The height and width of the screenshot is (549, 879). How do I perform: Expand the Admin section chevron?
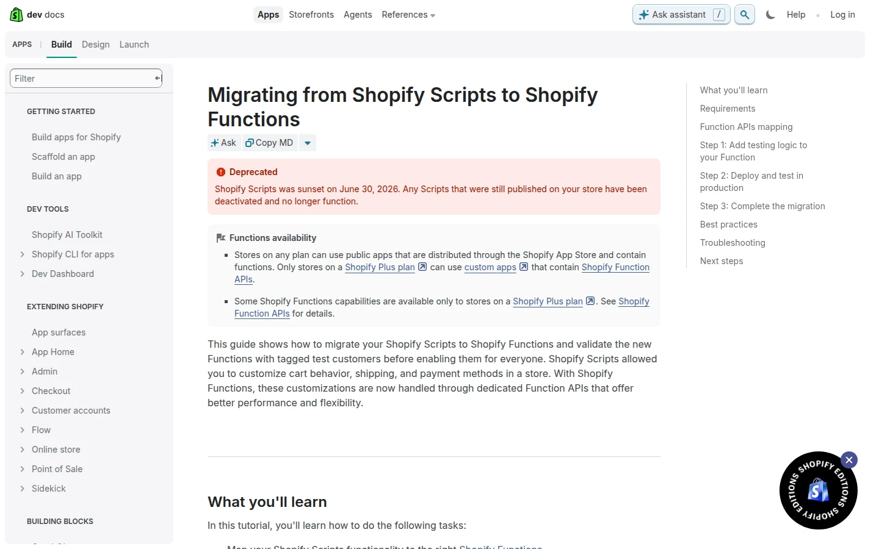pos(23,371)
